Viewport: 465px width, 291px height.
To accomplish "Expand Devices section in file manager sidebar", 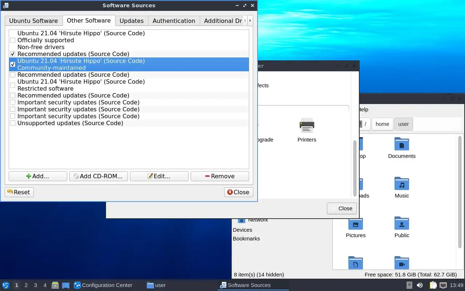I will pyautogui.click(x=242, y=230).
